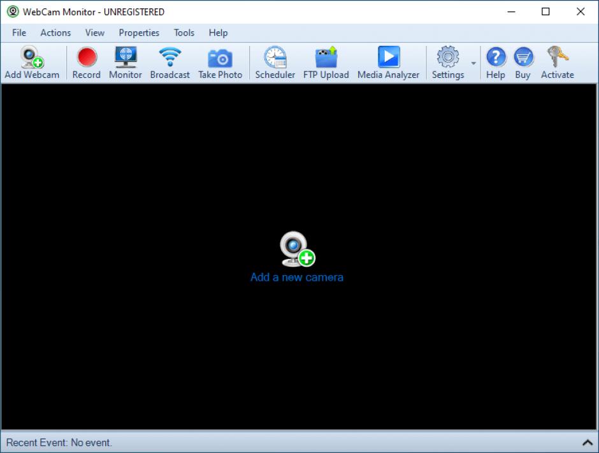
Task: Start recording with the red Record button
Action: pyautogui.click(x=87, y=57)
